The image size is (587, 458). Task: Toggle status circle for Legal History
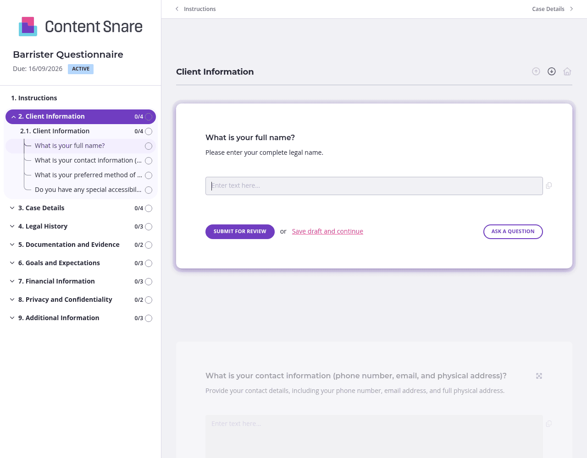tap(149, 227)
